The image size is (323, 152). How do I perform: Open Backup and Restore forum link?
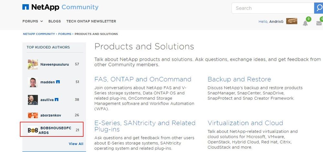click(239, 79)
